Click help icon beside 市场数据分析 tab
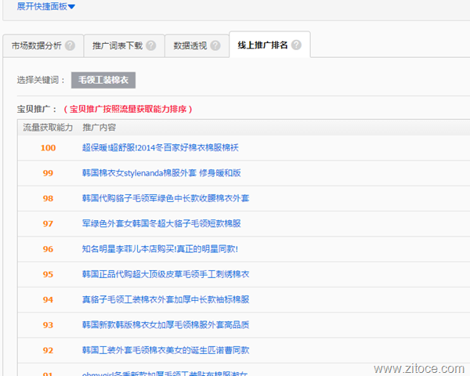Screen dimensions: 470x376 tap(70, 45)
